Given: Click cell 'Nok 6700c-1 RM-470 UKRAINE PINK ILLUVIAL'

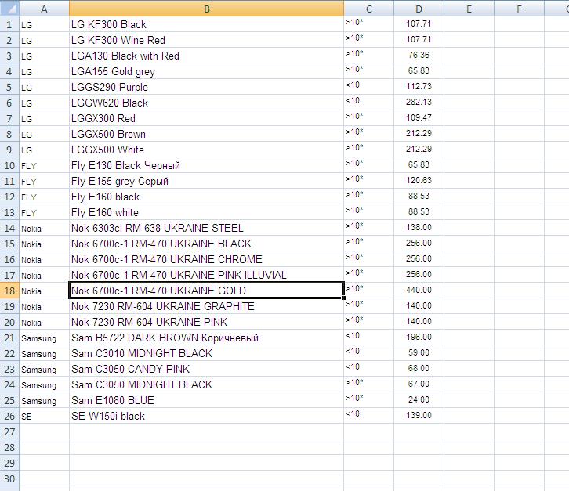Looking at the screenshot, I should [x=206, y=275].
